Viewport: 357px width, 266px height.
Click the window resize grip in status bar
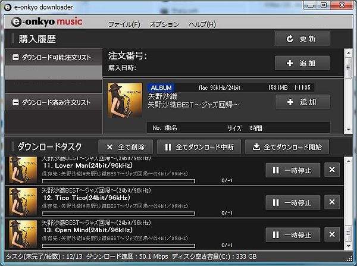point(349,259)
